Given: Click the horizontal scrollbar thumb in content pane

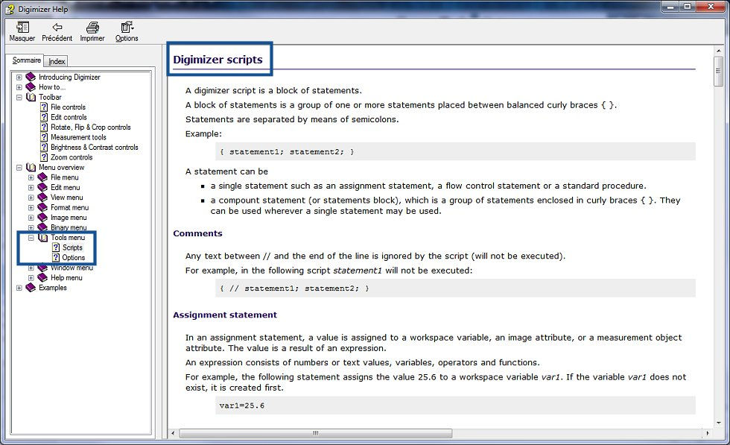Looking at the screenshot, I should [316, 433].
